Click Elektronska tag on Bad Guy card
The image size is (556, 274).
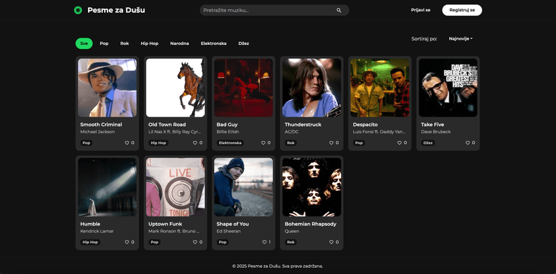click(230, 143)
